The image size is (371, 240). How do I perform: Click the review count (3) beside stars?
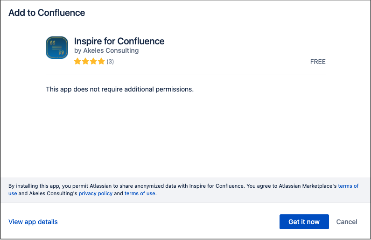tap(110, 62)
